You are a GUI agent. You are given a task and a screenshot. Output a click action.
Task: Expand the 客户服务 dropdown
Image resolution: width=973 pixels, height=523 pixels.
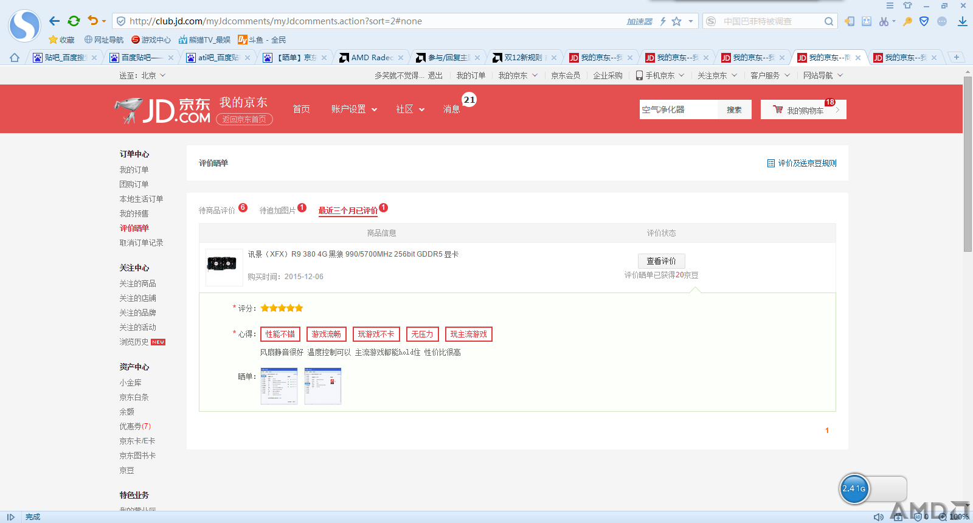point(770,75)
